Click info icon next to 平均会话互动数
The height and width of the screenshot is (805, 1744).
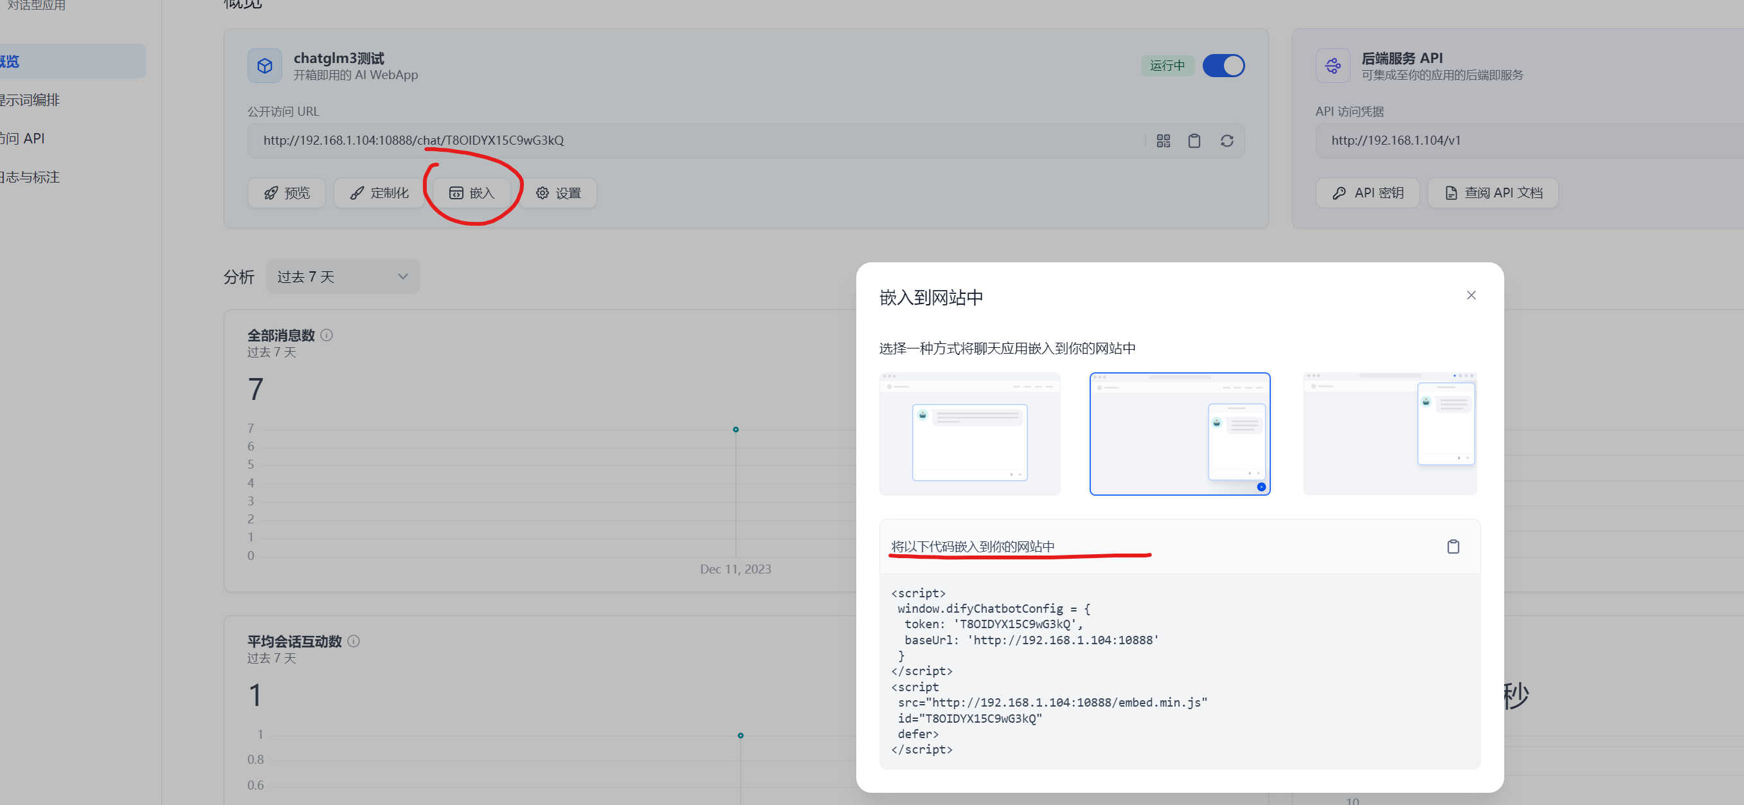point(354,641)
